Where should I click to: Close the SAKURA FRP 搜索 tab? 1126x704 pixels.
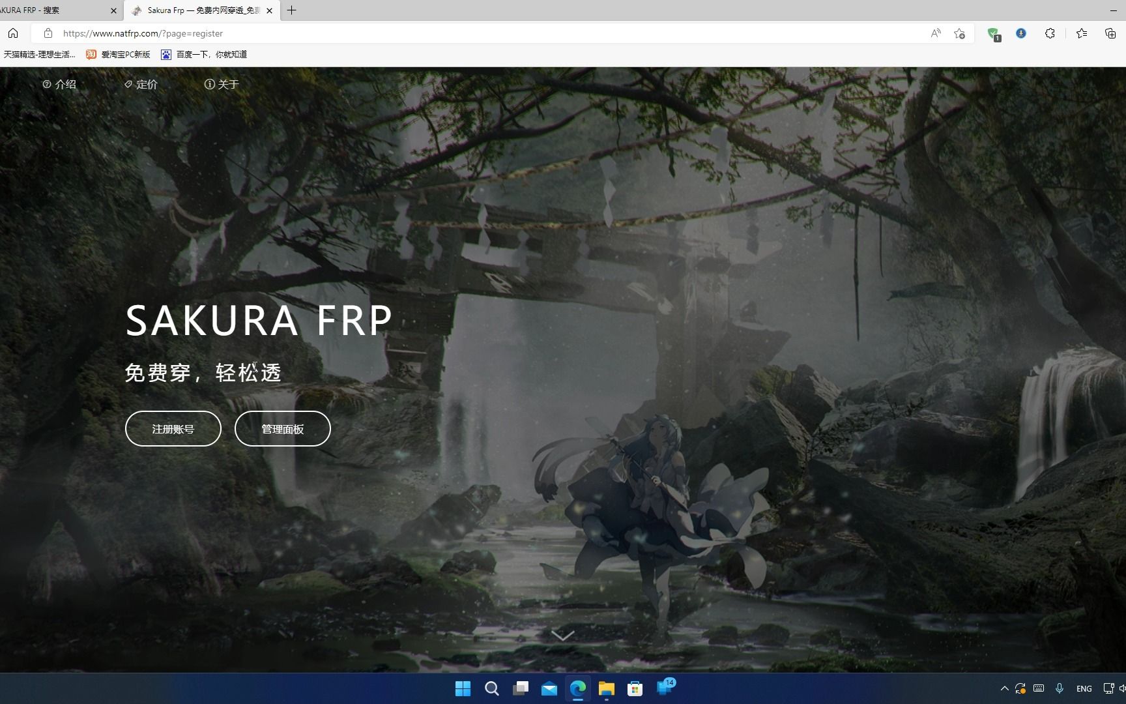(x=113, y=10)
